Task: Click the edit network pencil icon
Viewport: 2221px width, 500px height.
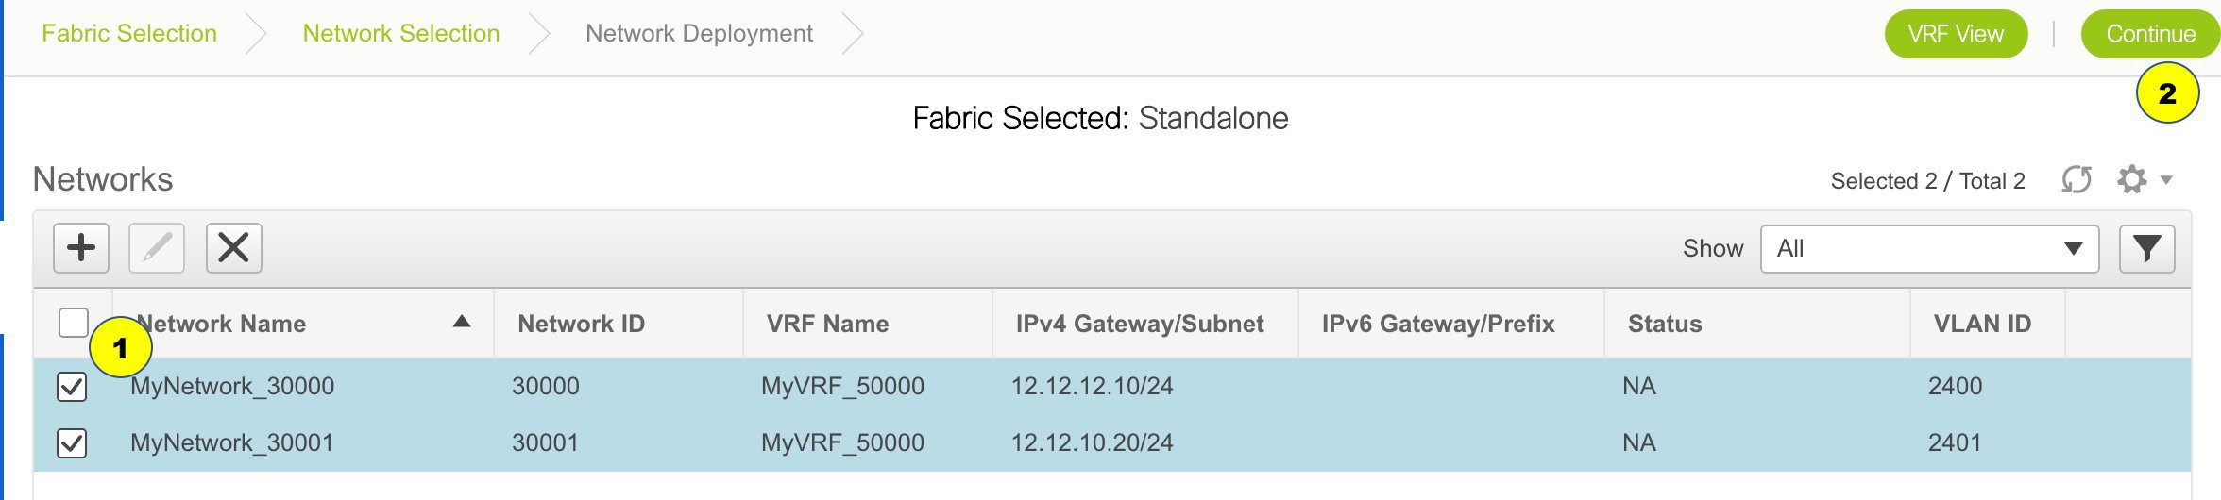Action: click(x=157, y=248)
